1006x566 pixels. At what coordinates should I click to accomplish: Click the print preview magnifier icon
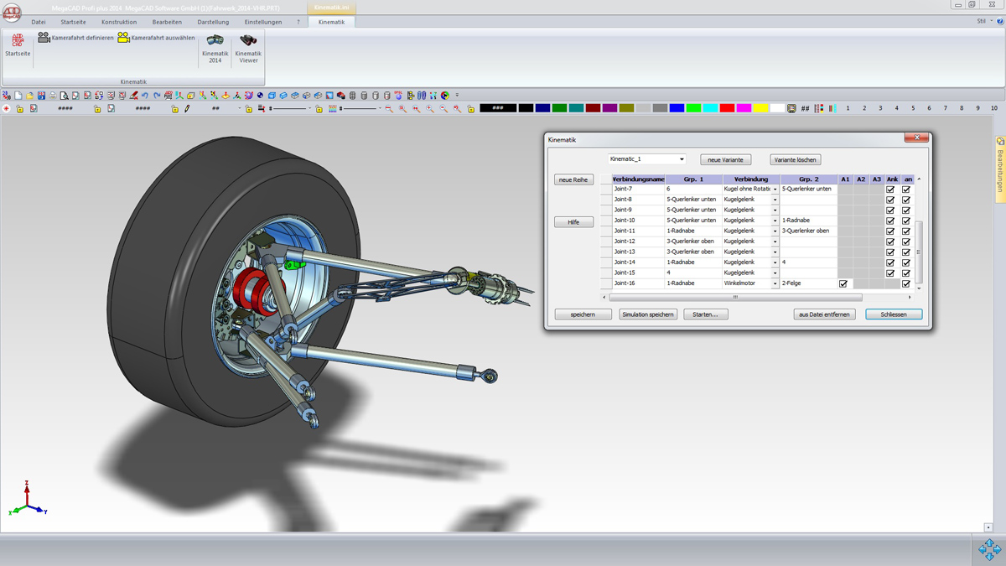pos(64,96)
